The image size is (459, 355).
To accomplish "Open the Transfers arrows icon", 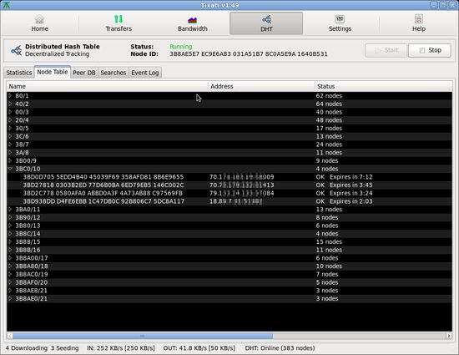I will (x=119, y=19).
